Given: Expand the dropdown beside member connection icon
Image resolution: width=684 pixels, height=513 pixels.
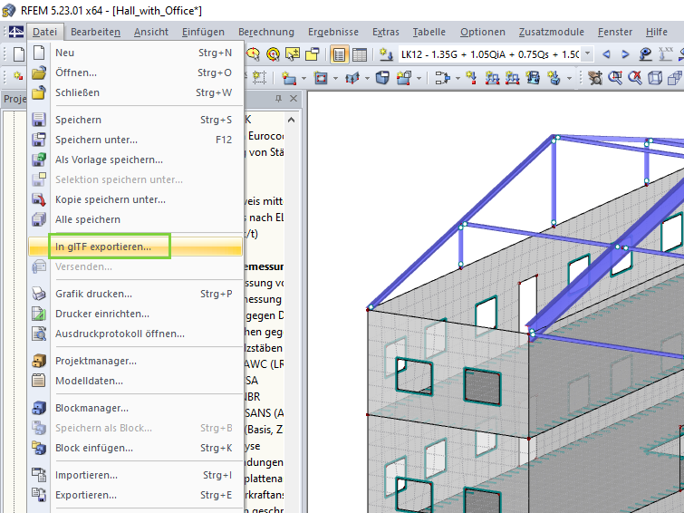Looking at the screenshot, I should pos(458,79).
